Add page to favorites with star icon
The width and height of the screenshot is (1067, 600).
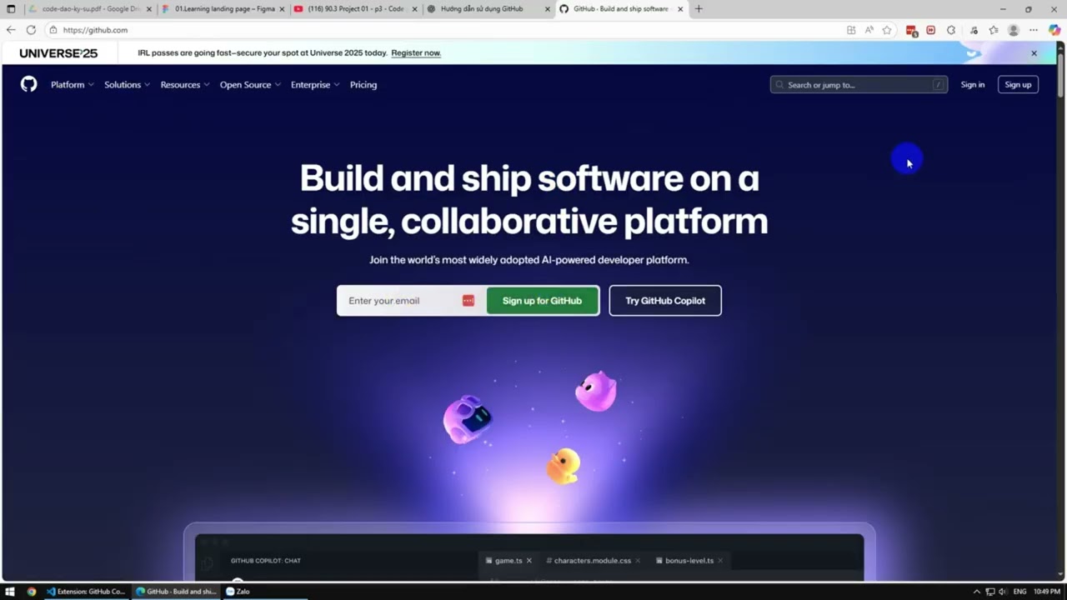(887, 30)
